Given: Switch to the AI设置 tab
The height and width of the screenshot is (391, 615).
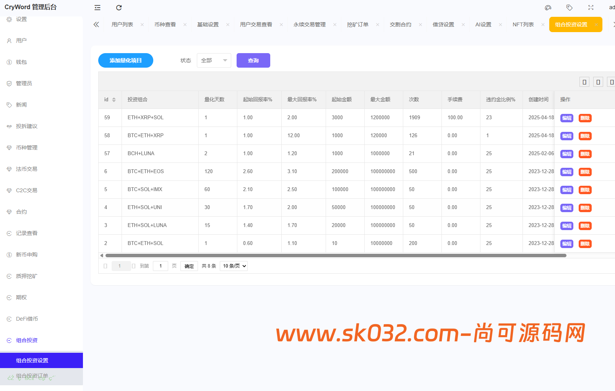Looking at the screenshot, I should 483,24.
